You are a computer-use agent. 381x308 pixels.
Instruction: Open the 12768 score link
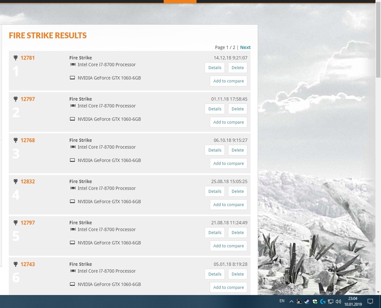click(x=27, y=140)
